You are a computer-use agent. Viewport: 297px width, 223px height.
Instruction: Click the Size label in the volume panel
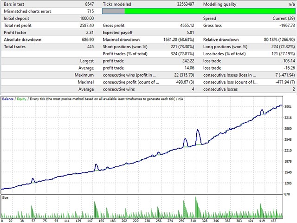coord(5,197)
